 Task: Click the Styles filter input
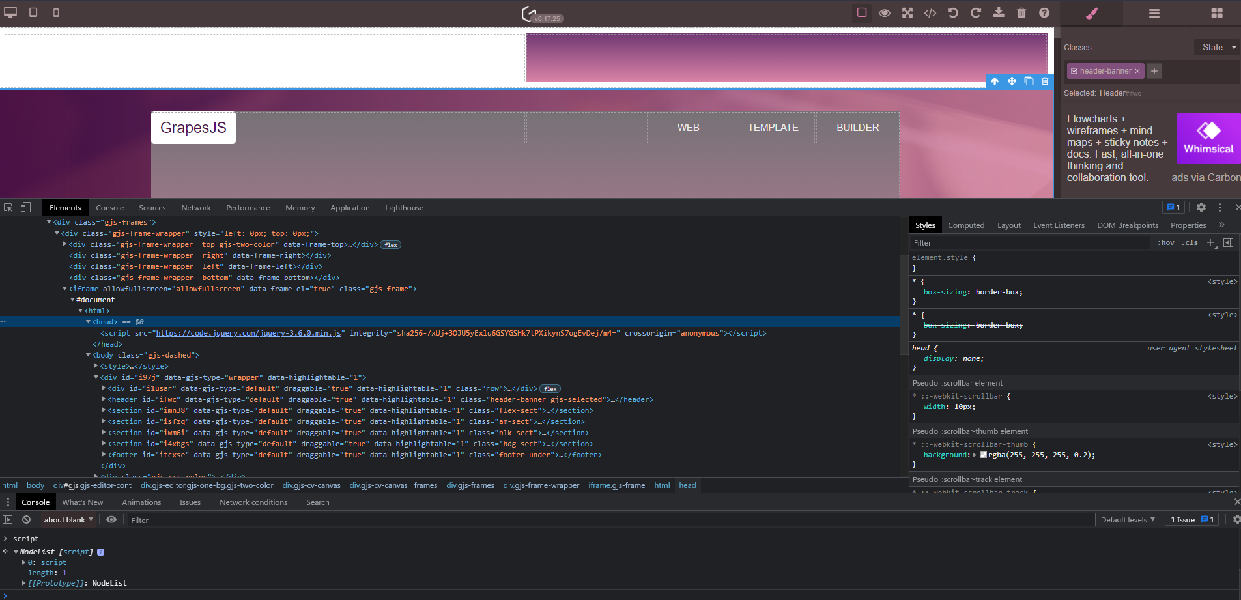[x=1031, y=243]
